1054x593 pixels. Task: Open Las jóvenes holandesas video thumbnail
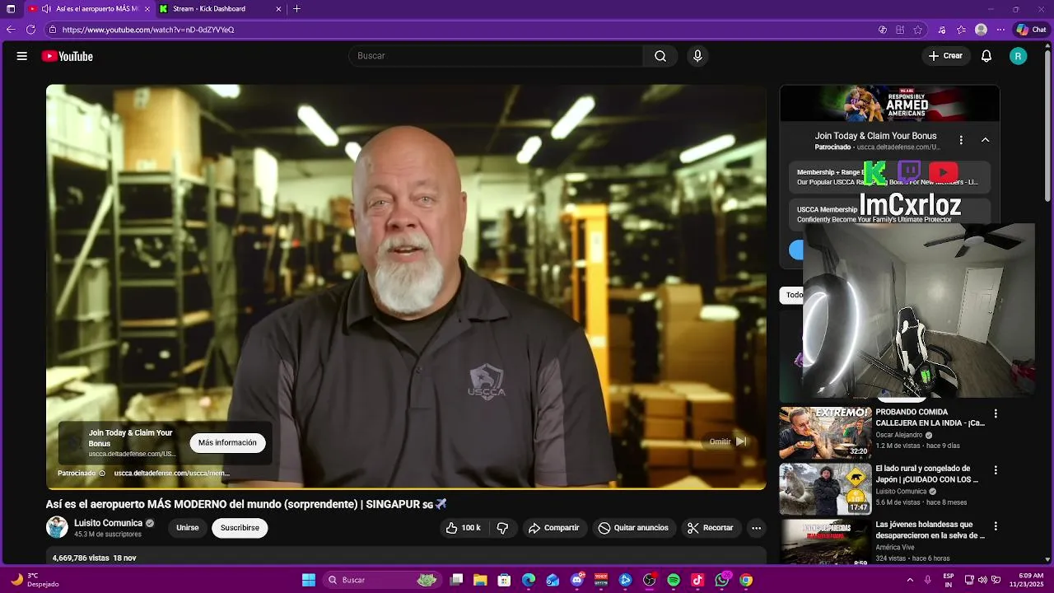825,542
